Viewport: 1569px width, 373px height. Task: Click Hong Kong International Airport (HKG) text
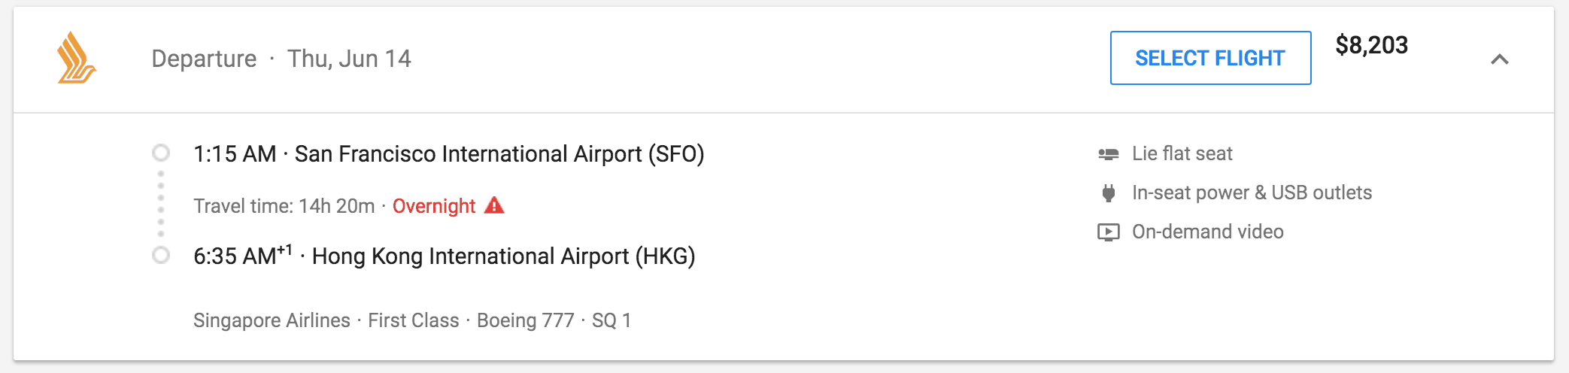(x=504, y=256)
